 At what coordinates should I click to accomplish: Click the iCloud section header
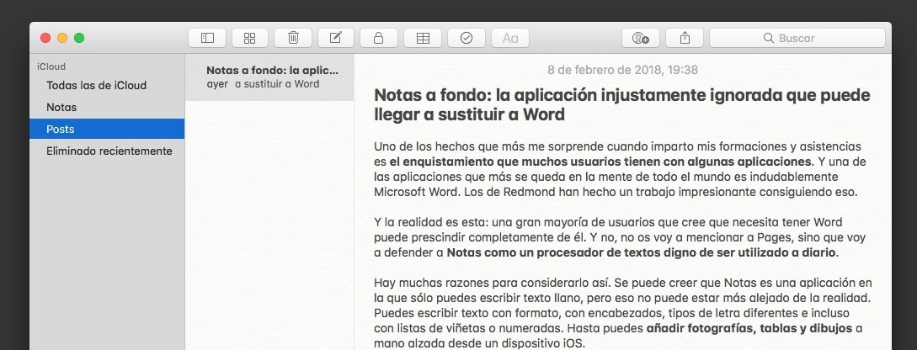[51, 66]
